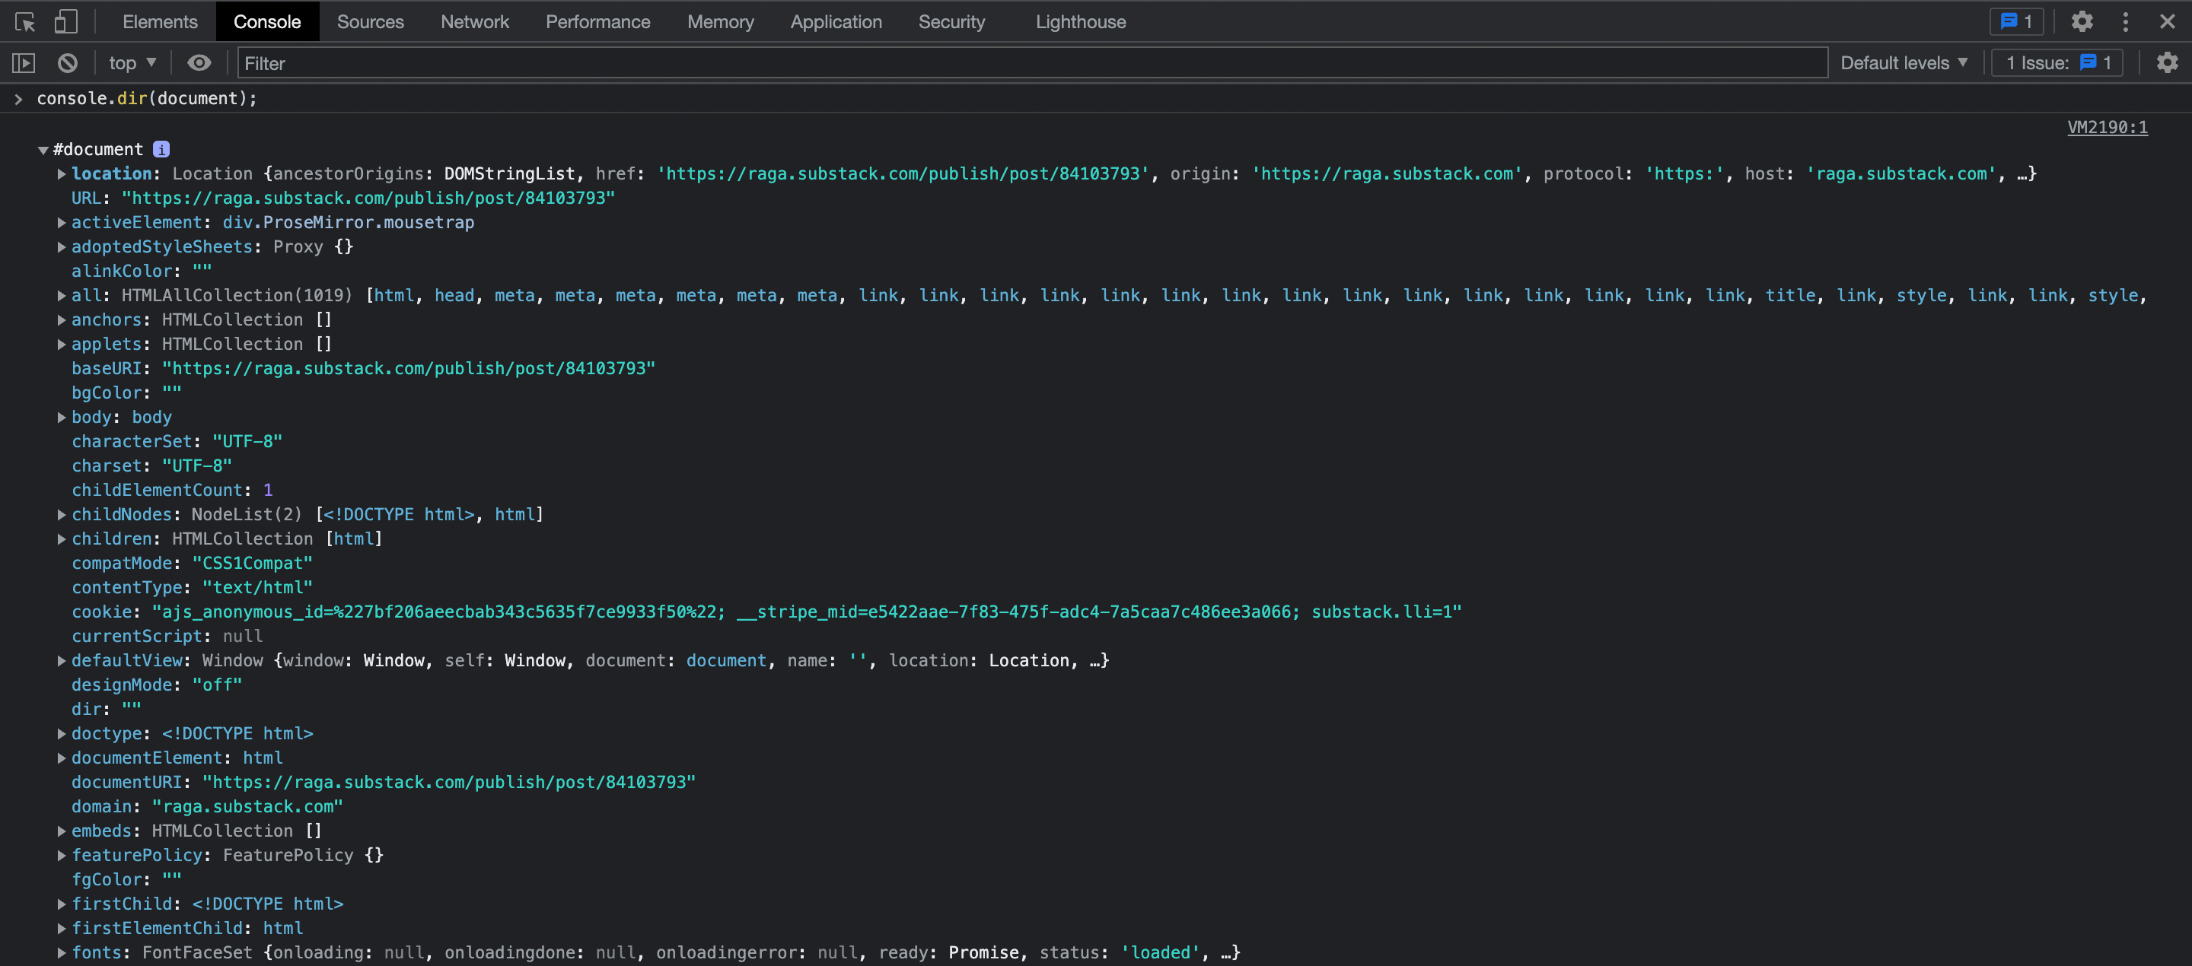Select the inspect element tool
The height and width of the screenshot is (966, 2192).
[x=24, y=21]
